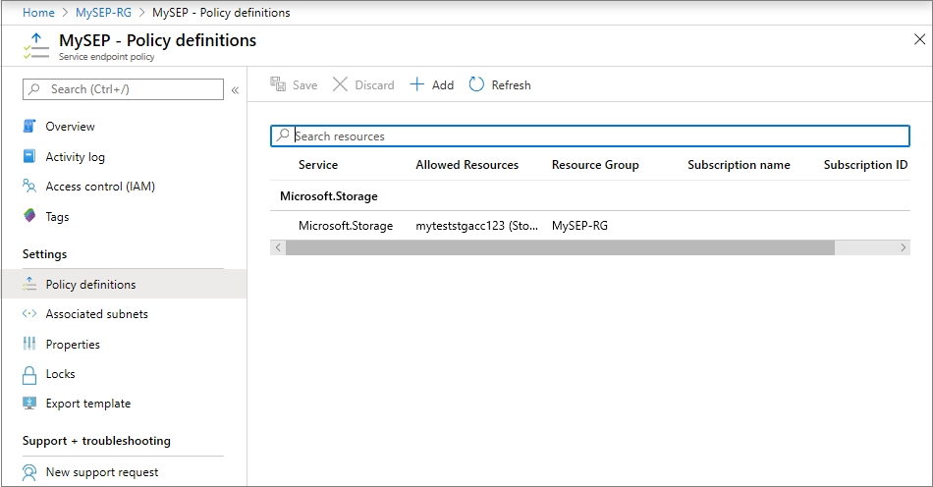Collapse the sidebar with double chevron

235,90
